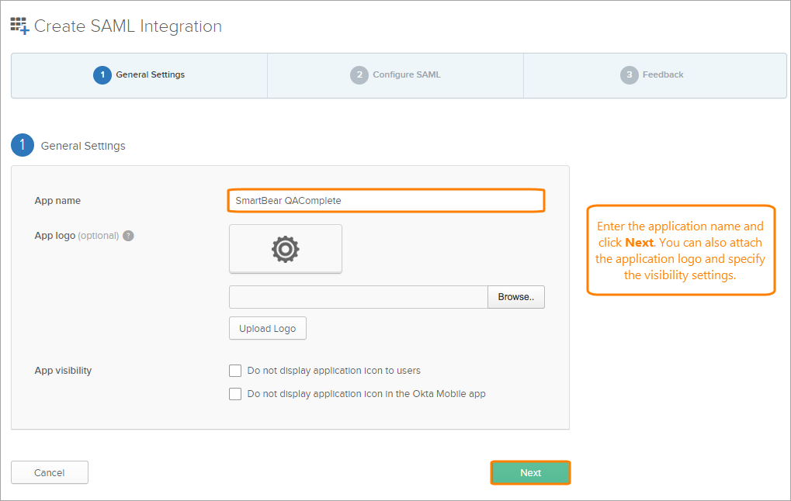Focus the App name text field
The image size is (791, 501).
click(x=386, y=201)
